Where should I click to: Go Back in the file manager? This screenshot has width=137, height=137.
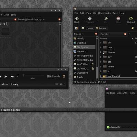click(77, 20)
